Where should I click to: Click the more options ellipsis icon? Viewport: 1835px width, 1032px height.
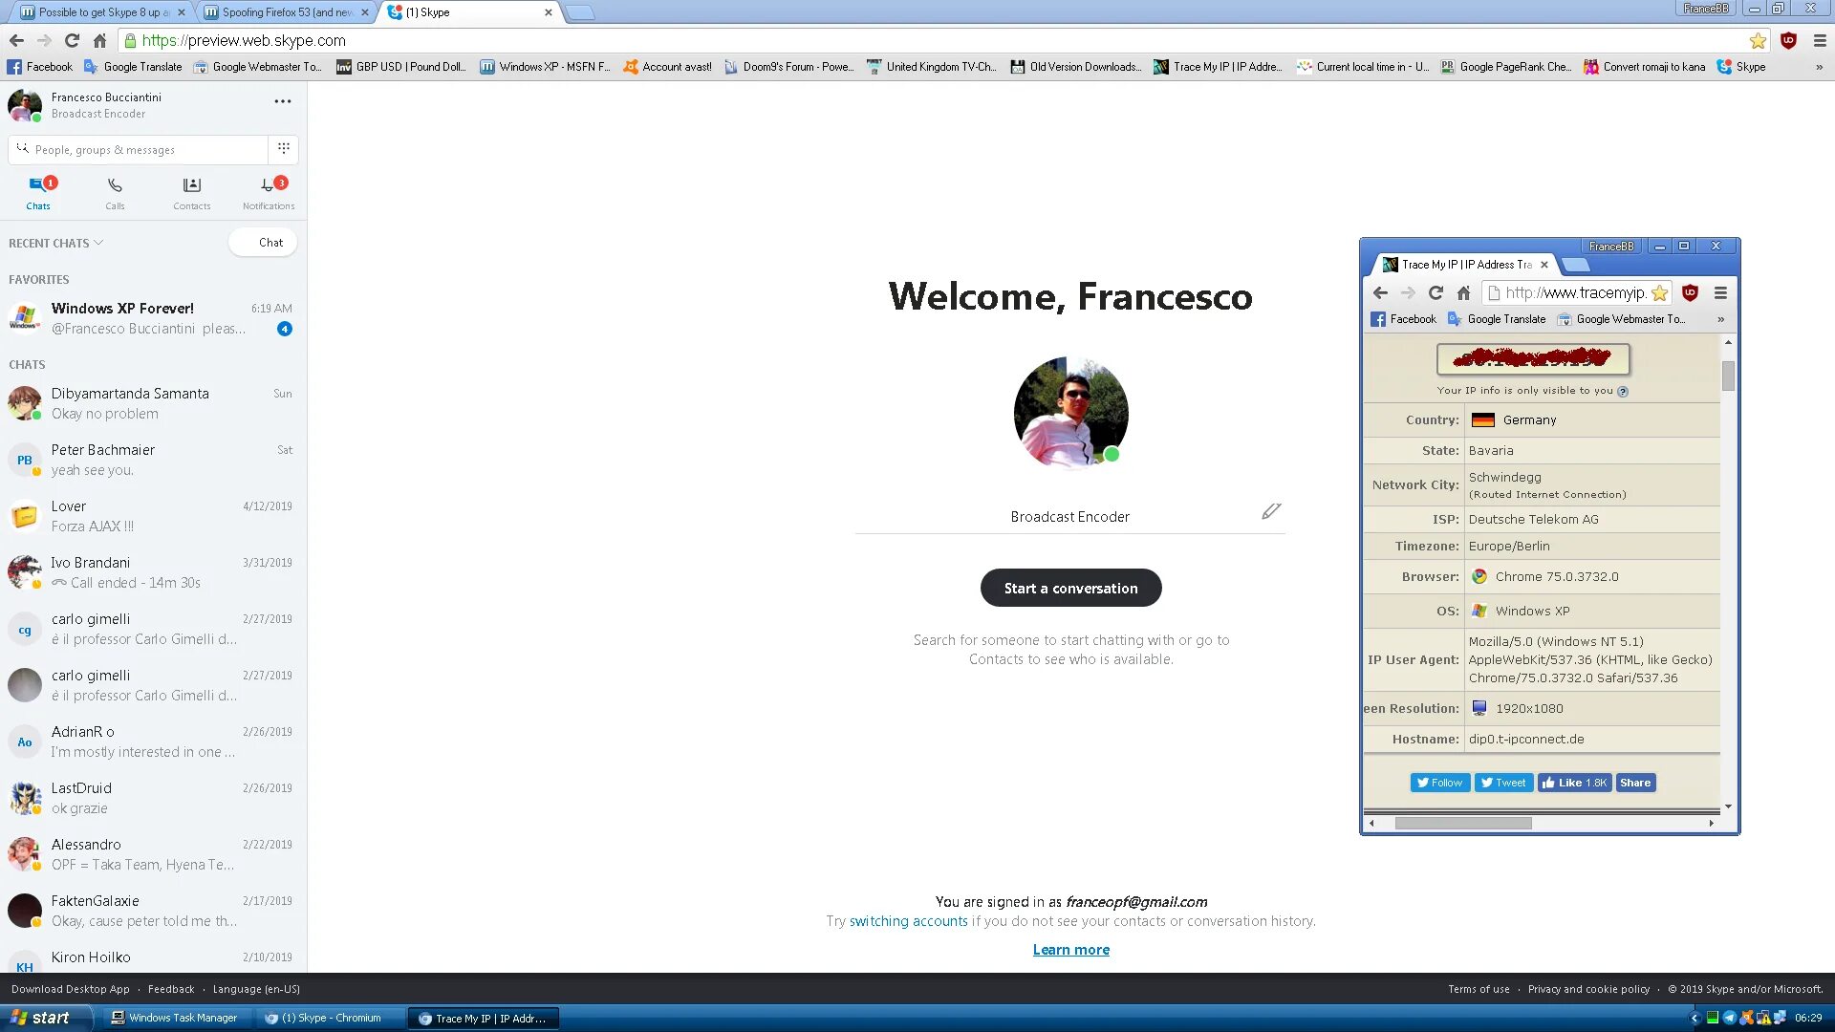[x=281, y=102]
